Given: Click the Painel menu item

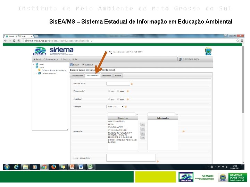Looking at the screenshot, I should (x=37, y=59).
